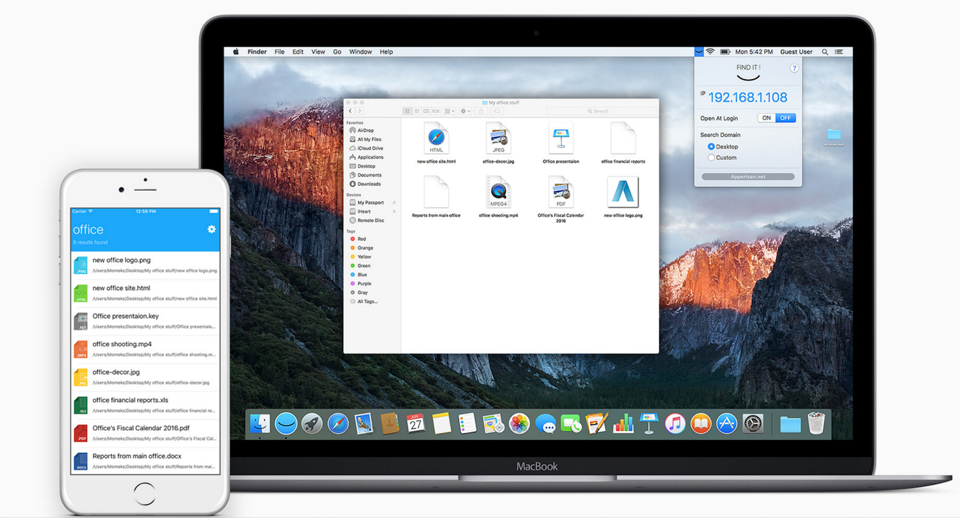Open the Calendar app showing 27

click(x=416, y=423)
